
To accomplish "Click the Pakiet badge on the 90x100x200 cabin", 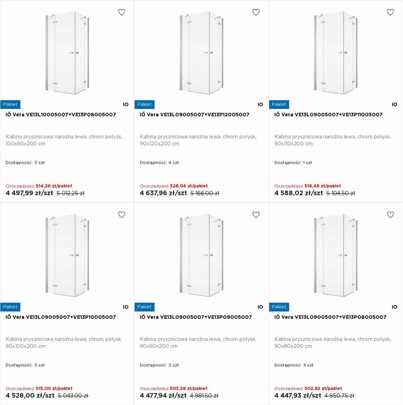I will coord(10,307).
